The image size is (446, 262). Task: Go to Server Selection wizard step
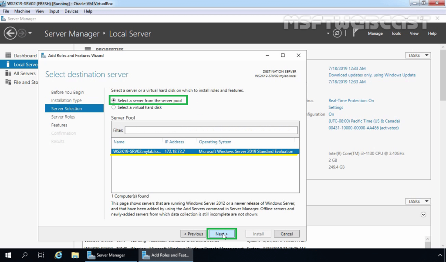(x=74, y=109)
